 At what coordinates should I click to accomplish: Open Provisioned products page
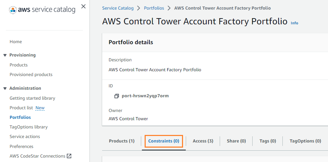click(31, 74)
